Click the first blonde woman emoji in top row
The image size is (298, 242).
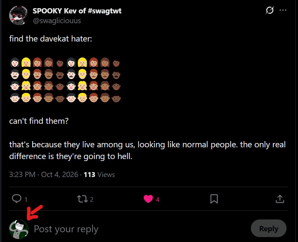26,62
